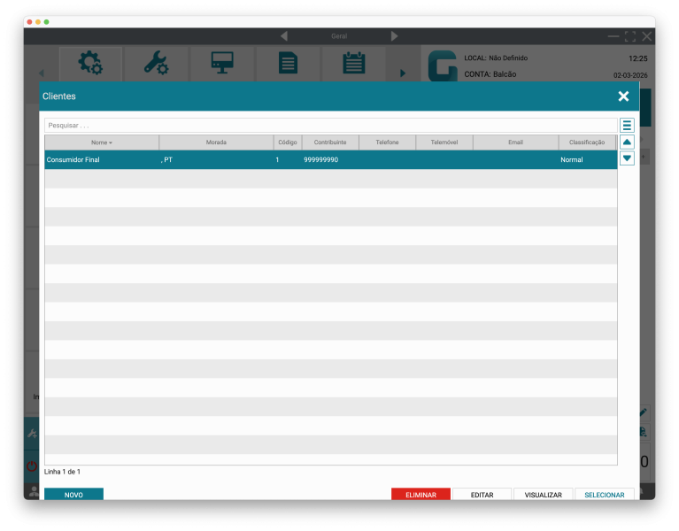Click the scroll down arrow button
This screenshot has width=679, height=531.
tap(627, 158)
